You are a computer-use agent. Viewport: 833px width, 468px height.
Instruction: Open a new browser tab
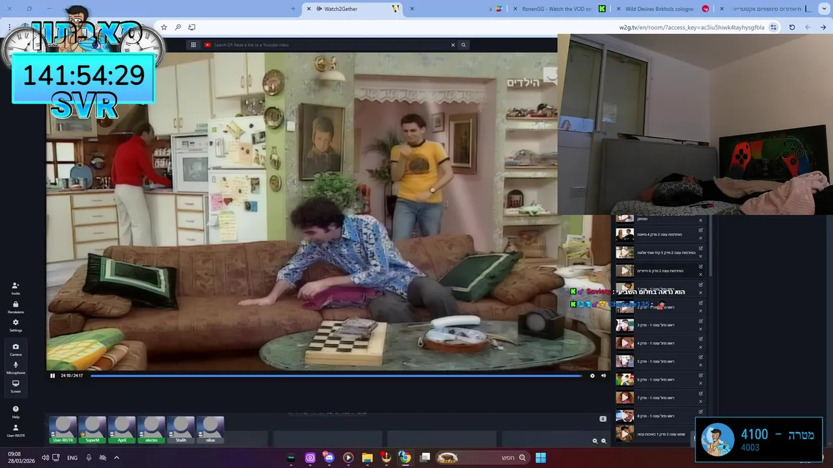[x=293, y=8]
